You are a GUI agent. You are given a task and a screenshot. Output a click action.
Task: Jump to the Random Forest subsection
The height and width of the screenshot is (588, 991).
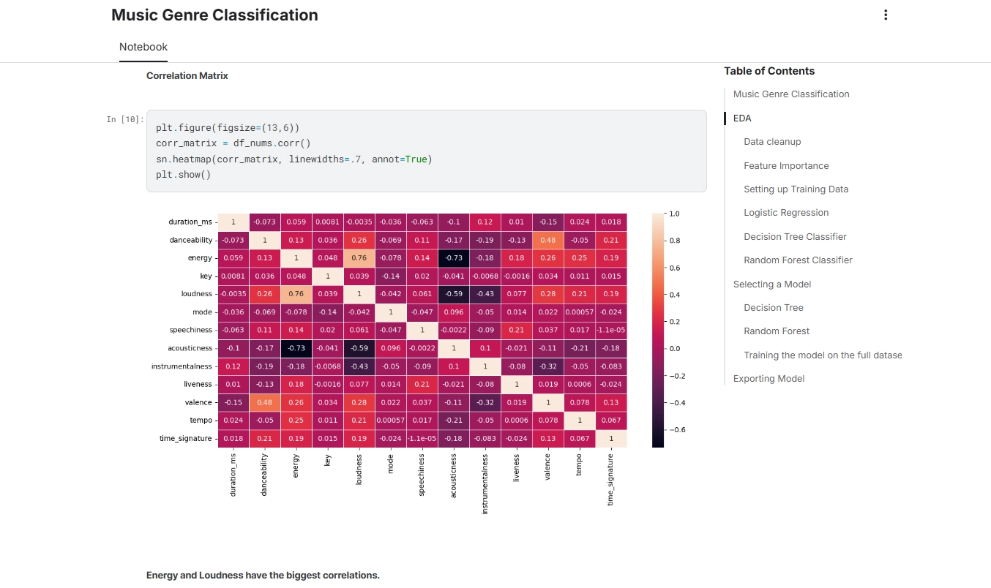(x=777, y=331)
